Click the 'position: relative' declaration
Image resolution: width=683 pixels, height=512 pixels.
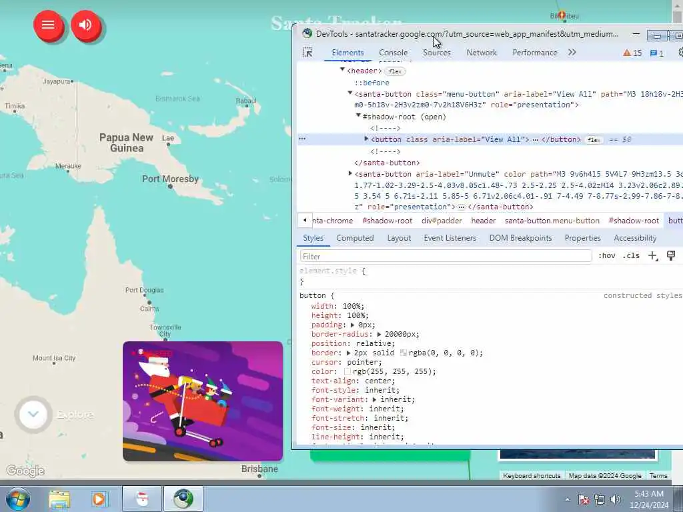[x=353, y=343]
